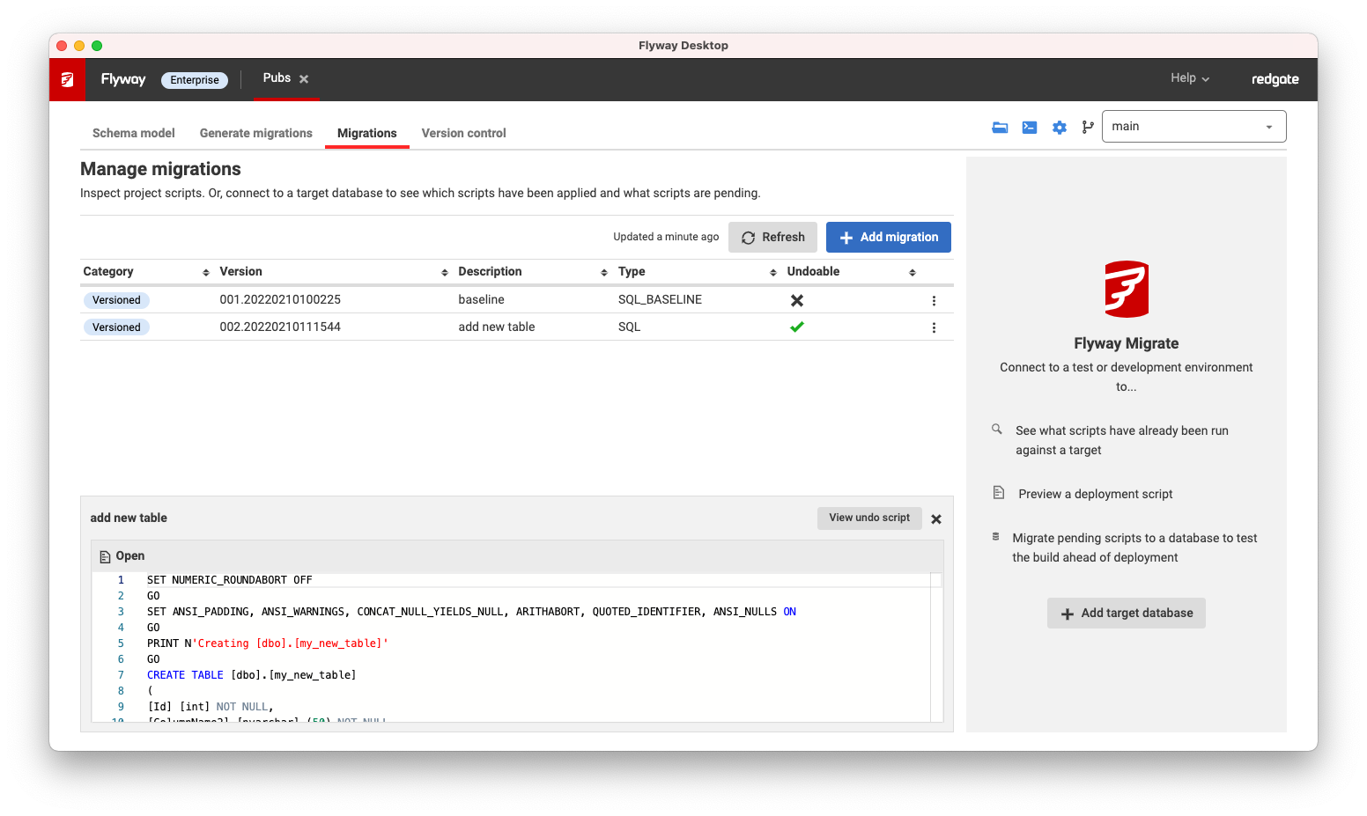1367x816 pixels.
Task: Click the large Flyway Migrate logo
Action: (1127, 289)
